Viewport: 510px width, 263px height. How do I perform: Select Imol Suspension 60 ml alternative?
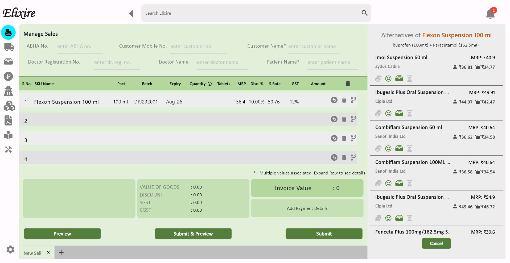pyautogui.click(x=401, y=57)
